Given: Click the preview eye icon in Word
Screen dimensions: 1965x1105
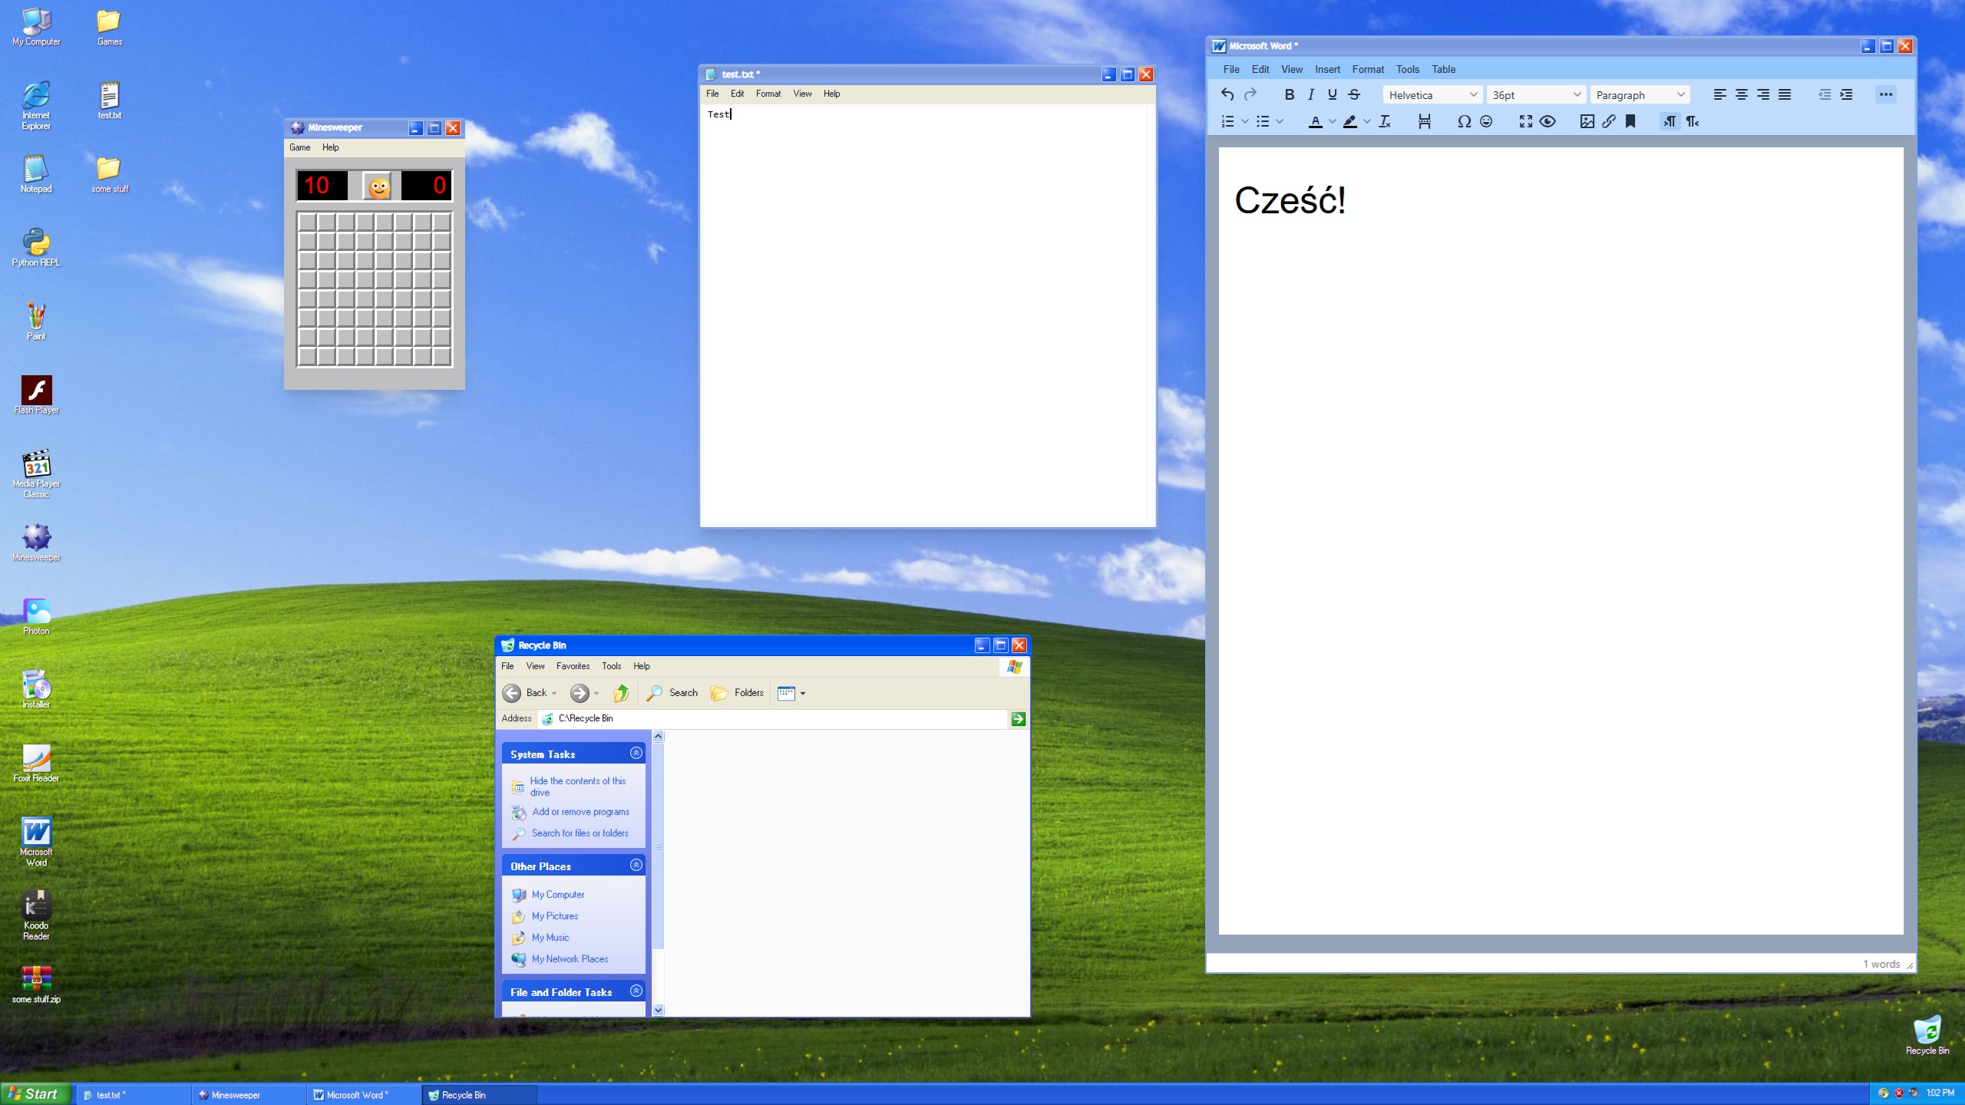Looking at the screenshot, I should [1547, 121].
